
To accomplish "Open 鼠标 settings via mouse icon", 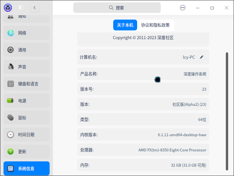I will pos(11,118).
